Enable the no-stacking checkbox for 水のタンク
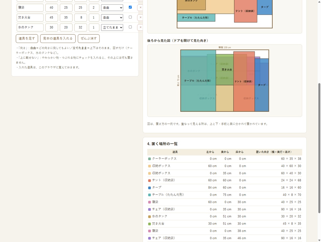This screenshot has height=242, width=321. point(130,27)
